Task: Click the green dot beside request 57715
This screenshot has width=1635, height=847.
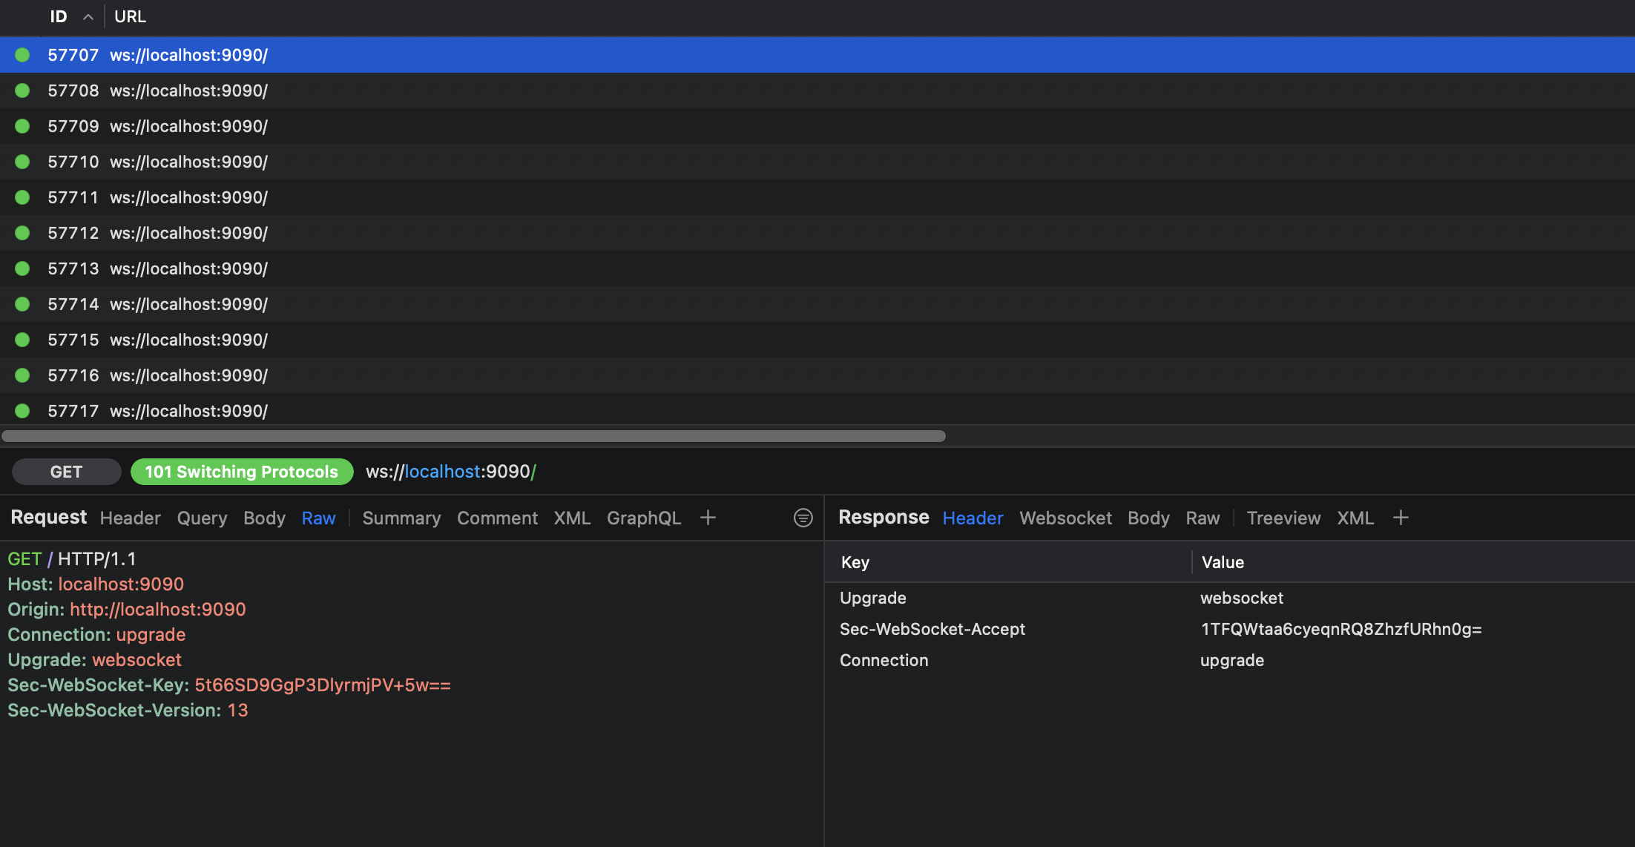Action: coord(22,340)
